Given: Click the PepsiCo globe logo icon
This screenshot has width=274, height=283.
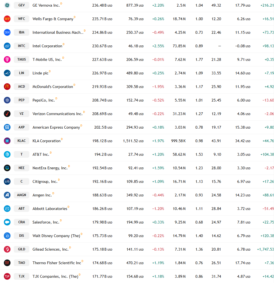Looking at the screenshot, I should tap(7, 100).
